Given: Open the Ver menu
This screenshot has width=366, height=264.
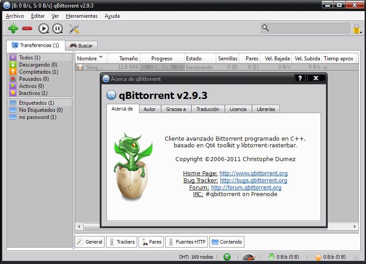Looking at the screenshot, I should (x=55, y=16).
